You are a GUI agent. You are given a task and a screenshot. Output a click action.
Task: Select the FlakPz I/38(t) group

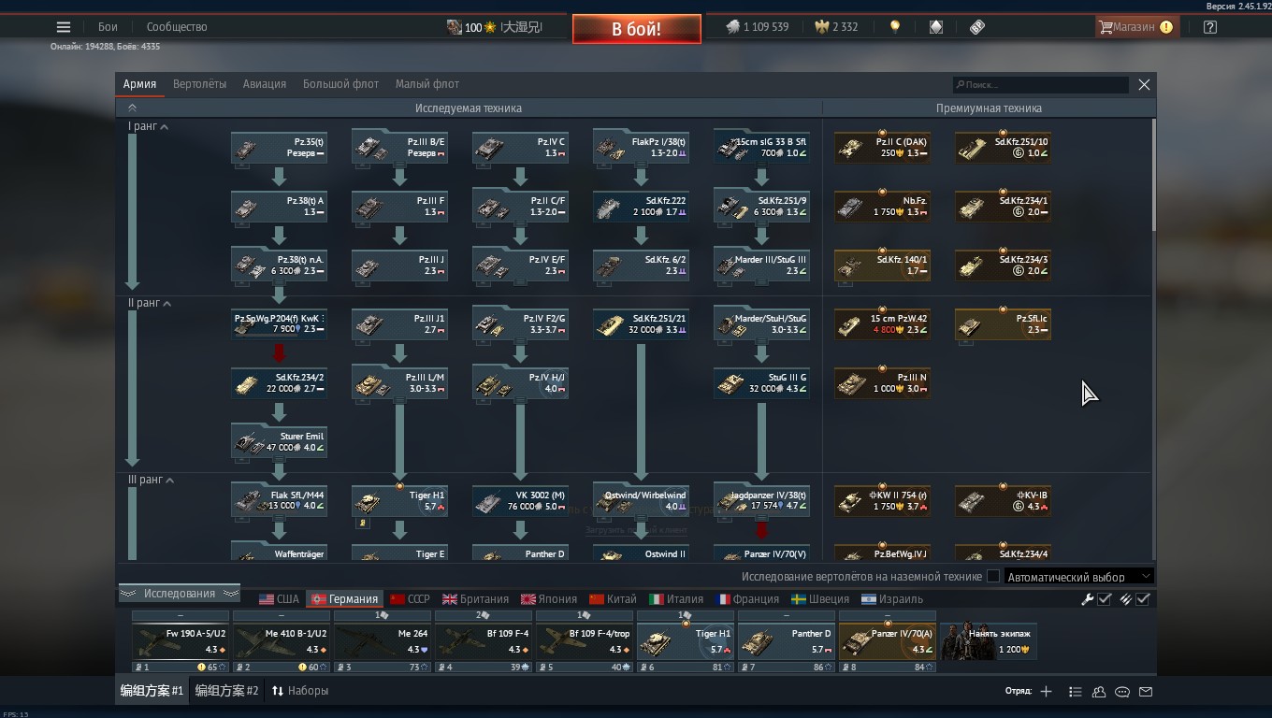(641, 148)
